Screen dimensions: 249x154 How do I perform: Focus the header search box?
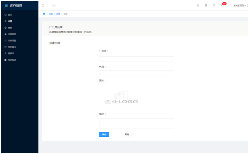click(x=54, y=5)
